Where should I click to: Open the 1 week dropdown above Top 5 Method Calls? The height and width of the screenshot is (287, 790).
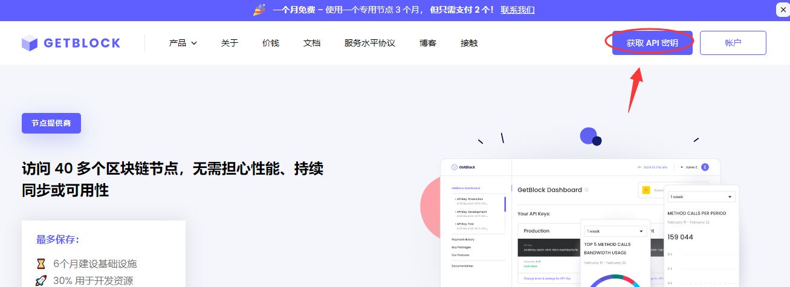point(615,231)
